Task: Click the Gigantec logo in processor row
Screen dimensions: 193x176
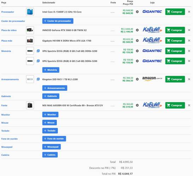Action: (x=152, y=12)
